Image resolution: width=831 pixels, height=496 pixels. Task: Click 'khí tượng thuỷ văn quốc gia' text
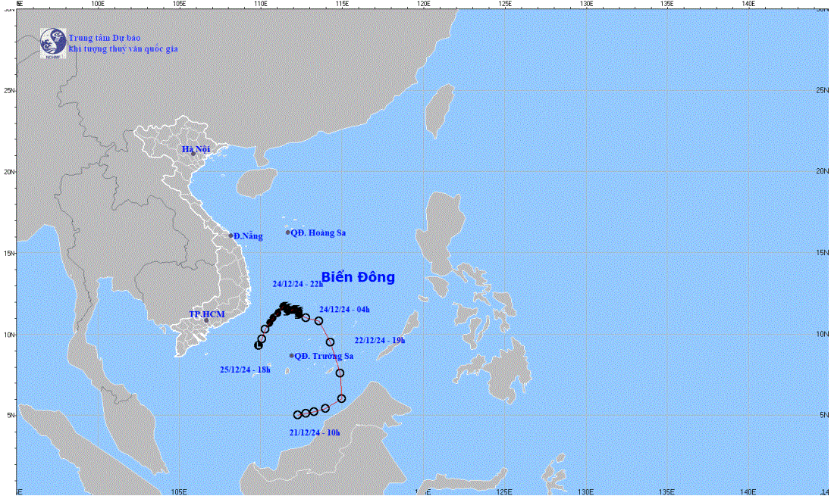123,48
